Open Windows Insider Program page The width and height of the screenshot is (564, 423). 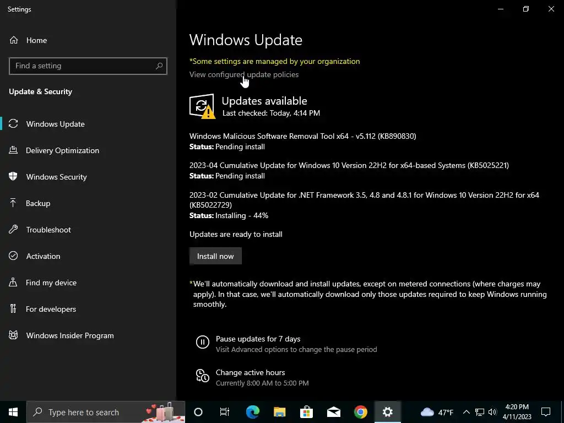pos(70,335)
